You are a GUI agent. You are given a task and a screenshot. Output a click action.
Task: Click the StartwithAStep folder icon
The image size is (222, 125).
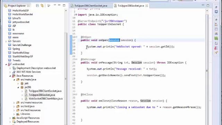[10, 52]
